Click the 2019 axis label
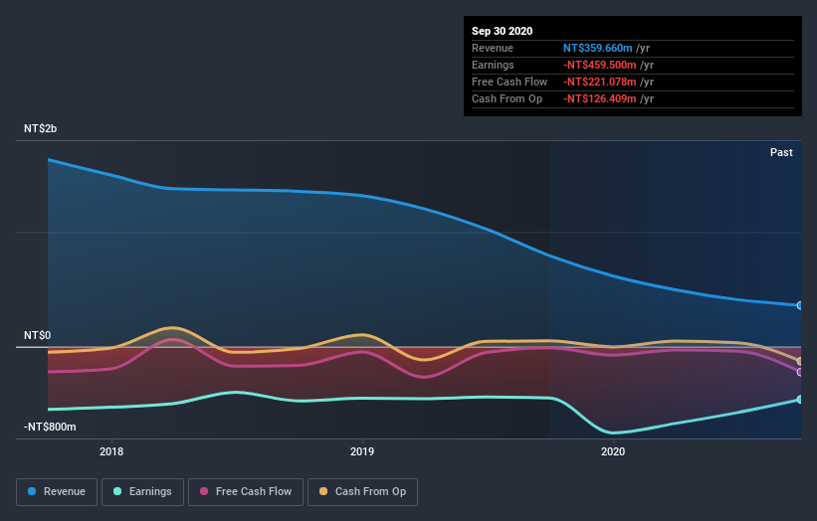 pos(362,451)
